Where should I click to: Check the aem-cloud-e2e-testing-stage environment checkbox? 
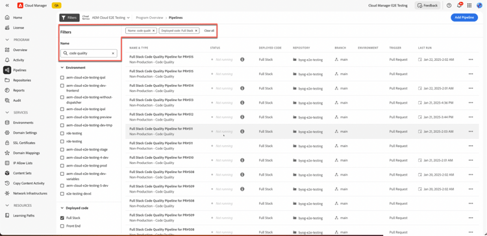click(62, 150)
